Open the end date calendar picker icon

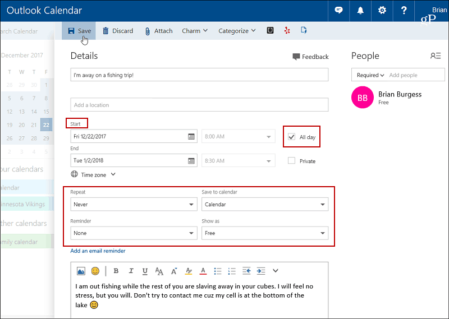(x=191, y=161)
